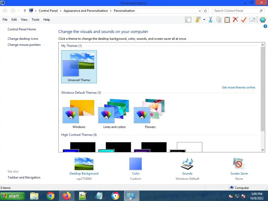Image resolution: width=268 pixels, height=201 pixels.
Task: Expand chevron after Appearance and Personalization
Action: (x=111, y=11)
